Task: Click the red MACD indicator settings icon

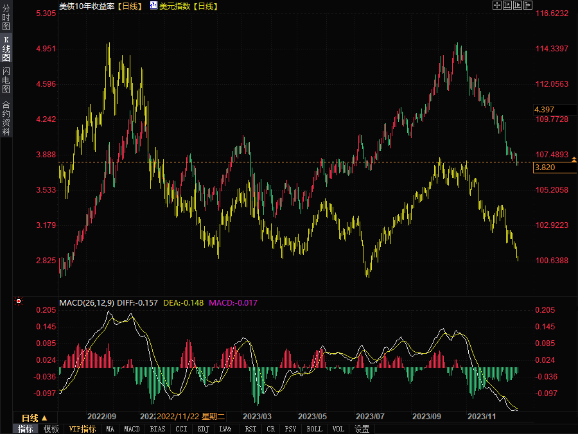Action: click(x=19, y=302)
